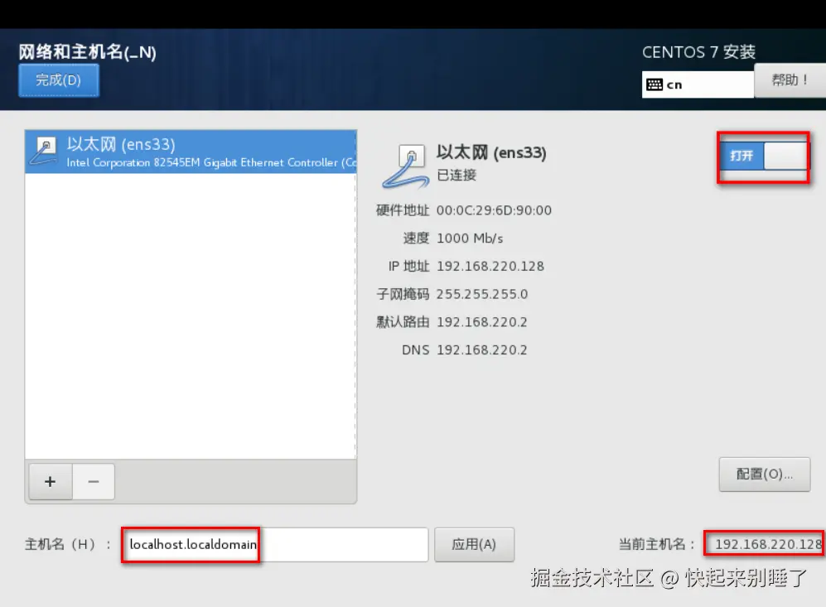Viewport: 826px width, 607px height.
Task: Click the current hostname 192.168.220.128 label
Action: coord(768,544)
